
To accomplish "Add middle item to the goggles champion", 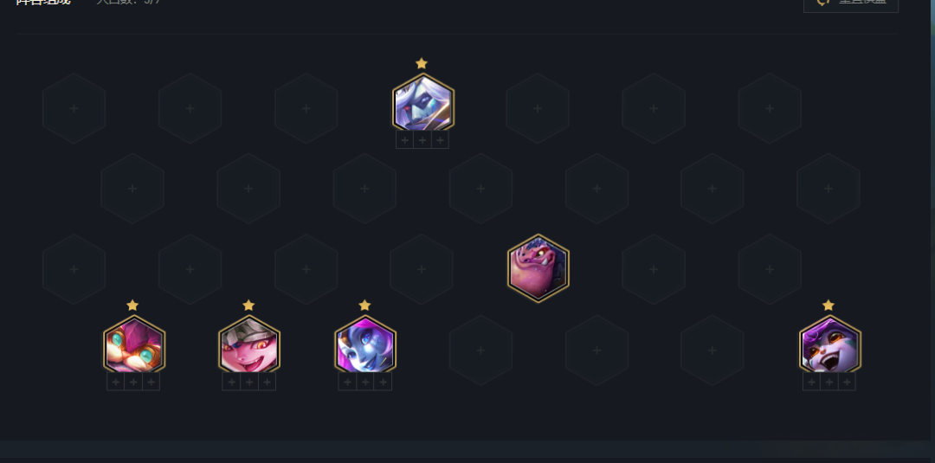I will (x=133, y=382).
